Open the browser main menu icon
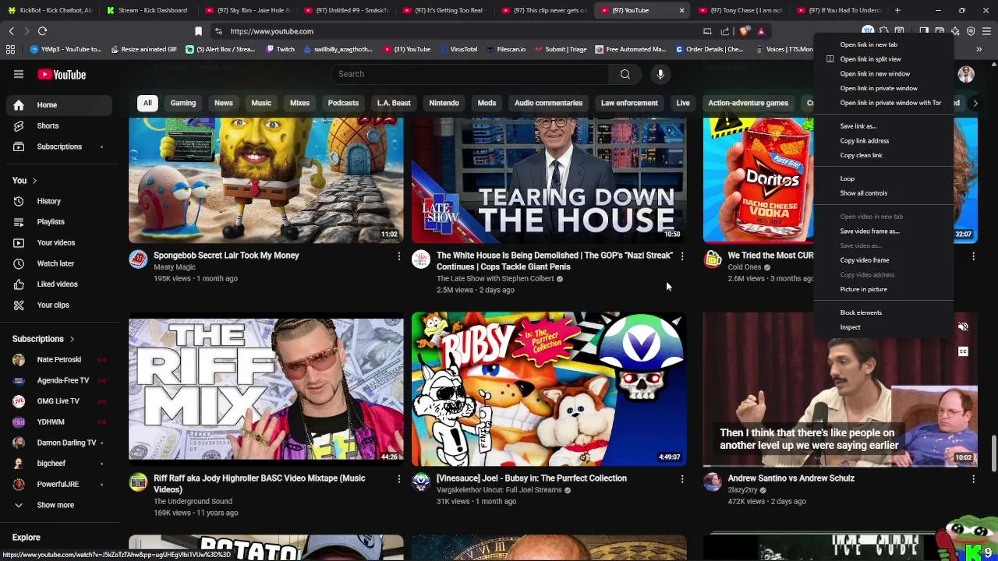998x561 pixels. pyautogui.click(x=986, y=31)
